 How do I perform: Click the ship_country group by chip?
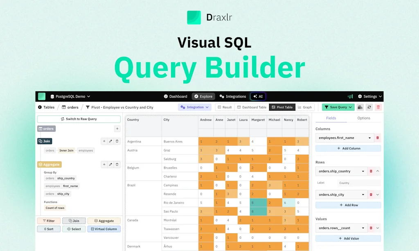(66, 178)
